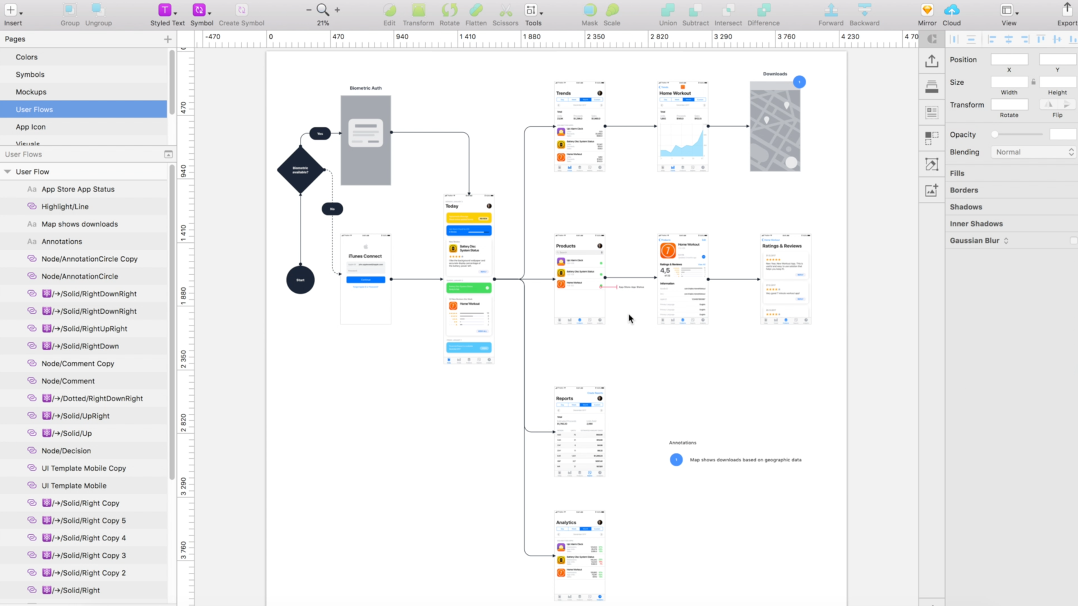Click the Insert plus tool

click(11, 10)
